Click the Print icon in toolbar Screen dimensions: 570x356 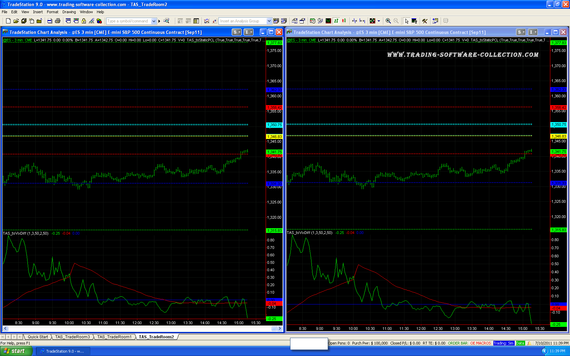58,21
